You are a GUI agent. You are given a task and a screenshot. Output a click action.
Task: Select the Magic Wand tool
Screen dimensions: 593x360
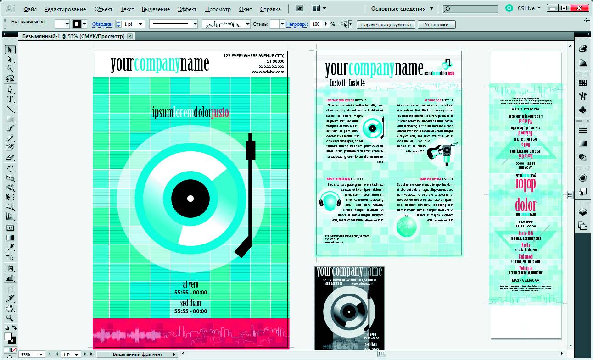click(10, 69)
